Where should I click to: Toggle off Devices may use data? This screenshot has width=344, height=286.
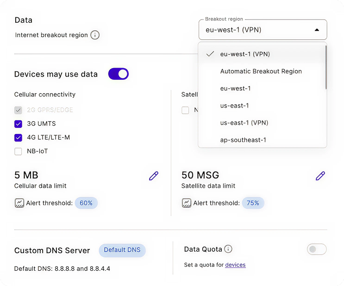(x=118, y=74)
